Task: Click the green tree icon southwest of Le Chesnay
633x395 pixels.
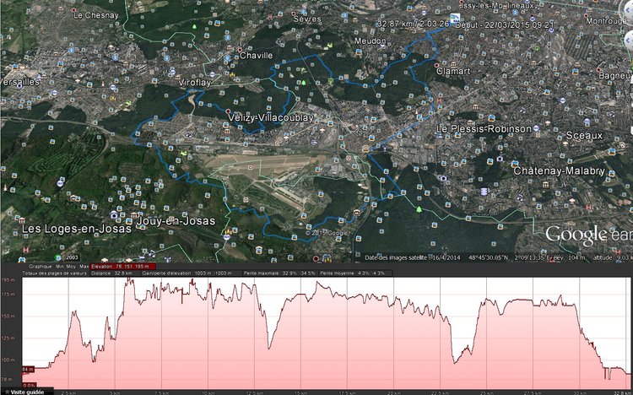Action: click(194, 27)
